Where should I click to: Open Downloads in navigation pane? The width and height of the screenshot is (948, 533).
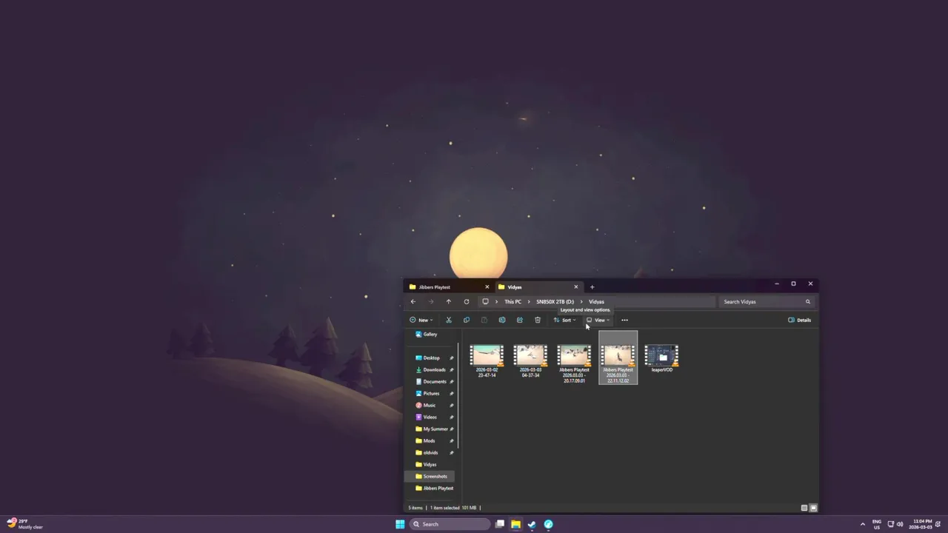pyautogui.click(x=431, y=369)
